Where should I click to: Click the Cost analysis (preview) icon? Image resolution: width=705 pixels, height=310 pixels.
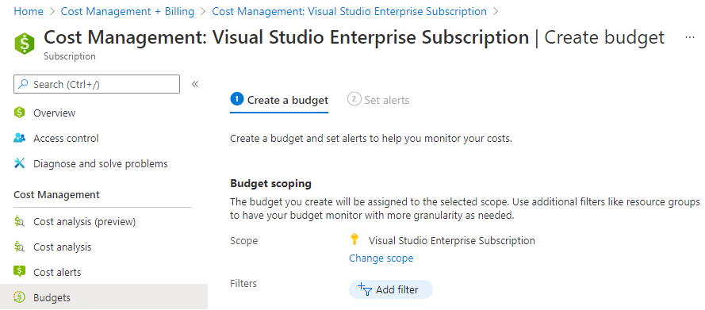pos(19,221)
